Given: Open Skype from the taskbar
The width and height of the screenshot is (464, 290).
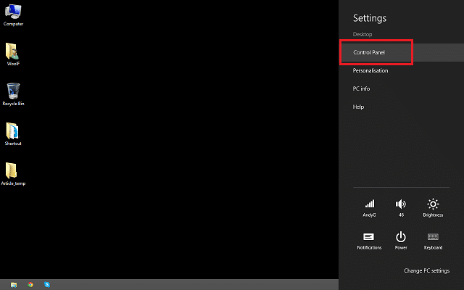Looking at the screenshot, I should click(x=47, y=285).
